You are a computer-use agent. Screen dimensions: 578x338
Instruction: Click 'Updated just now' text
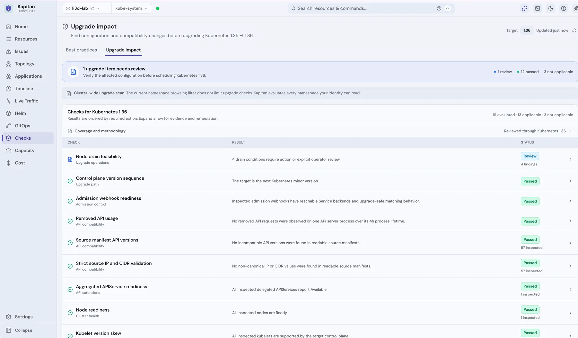552,30
